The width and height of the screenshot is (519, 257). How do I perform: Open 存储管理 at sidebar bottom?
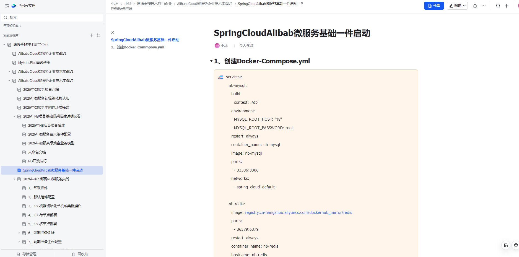(27, 254)
